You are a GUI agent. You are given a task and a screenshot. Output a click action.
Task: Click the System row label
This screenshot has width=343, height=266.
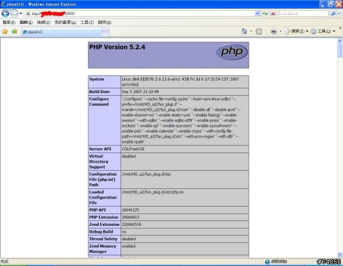(x=96, y=79)
